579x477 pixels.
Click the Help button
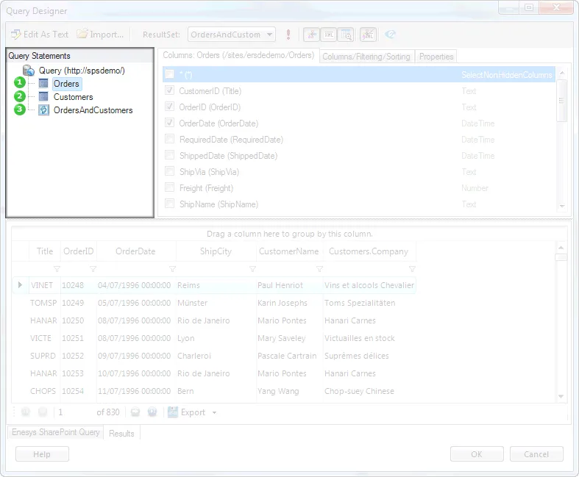click(42, 454)
